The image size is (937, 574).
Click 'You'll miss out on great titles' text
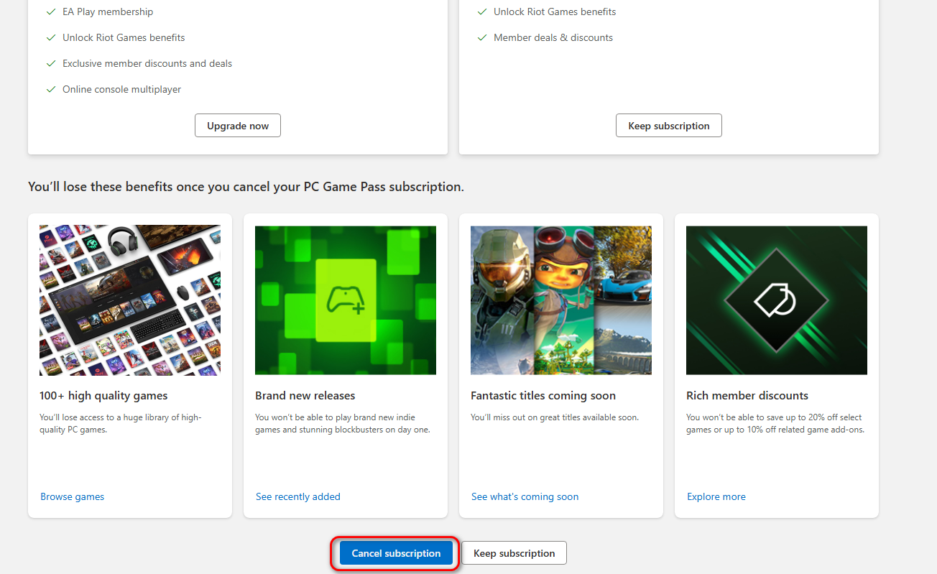[555, 417]
